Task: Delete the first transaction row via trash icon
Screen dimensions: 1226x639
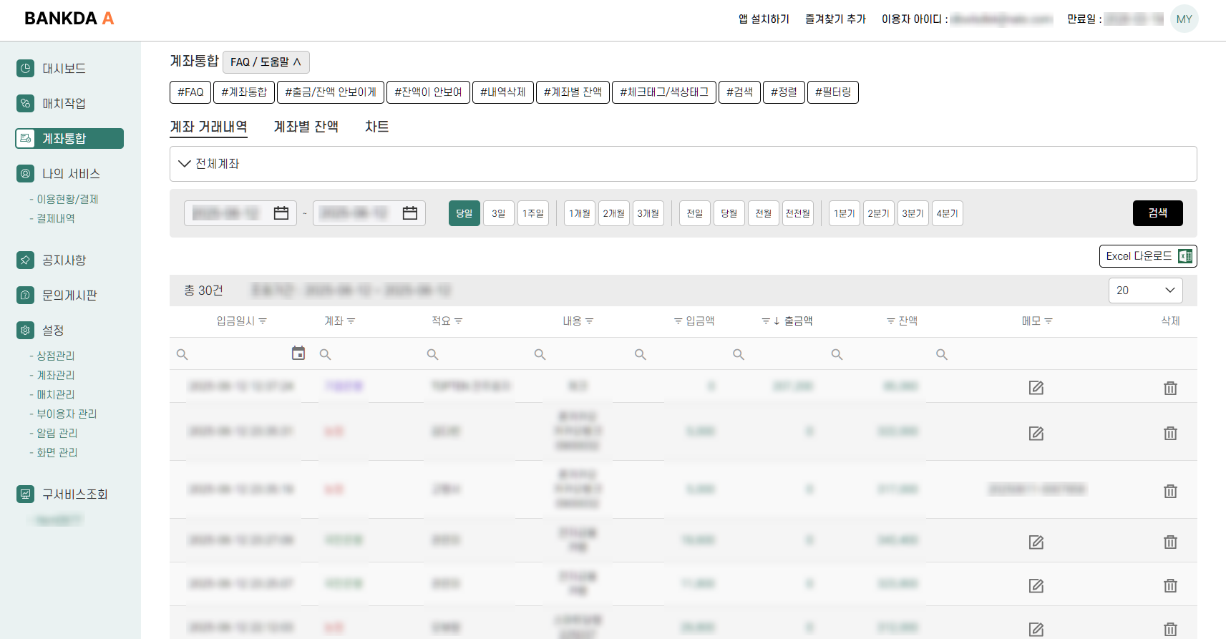Action: click(x=1170, y=388)
